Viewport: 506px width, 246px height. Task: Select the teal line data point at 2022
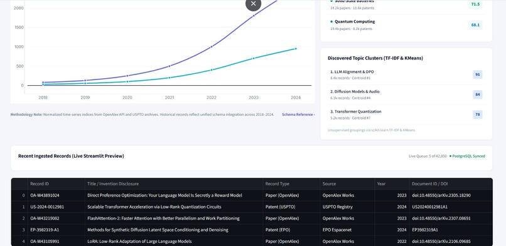(212, 69)
